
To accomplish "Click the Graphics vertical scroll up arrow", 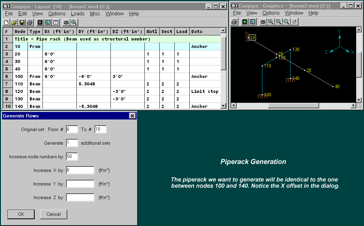I will (359, 30).
